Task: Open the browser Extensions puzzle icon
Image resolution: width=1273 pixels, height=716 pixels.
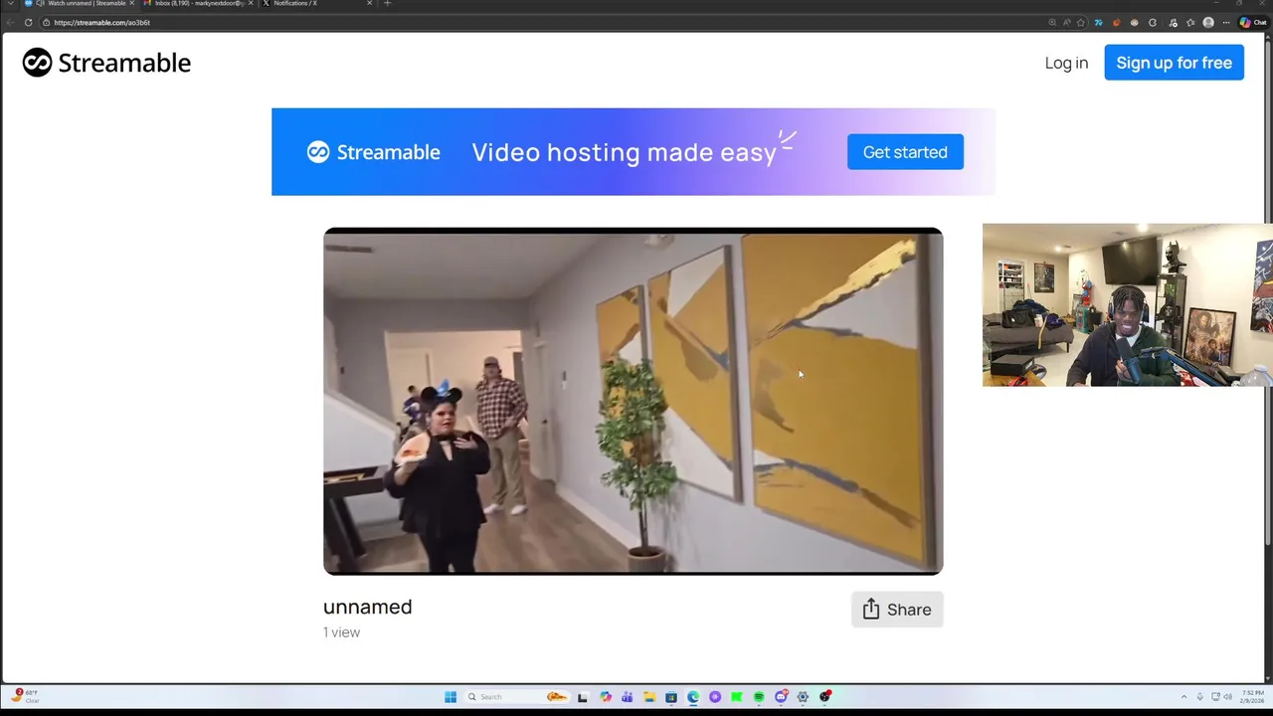Action: coord(1153,22)
